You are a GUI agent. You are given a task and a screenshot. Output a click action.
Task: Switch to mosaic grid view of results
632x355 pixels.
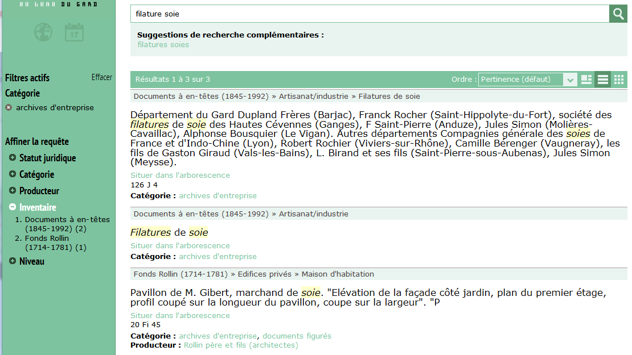tap(619, 79)
